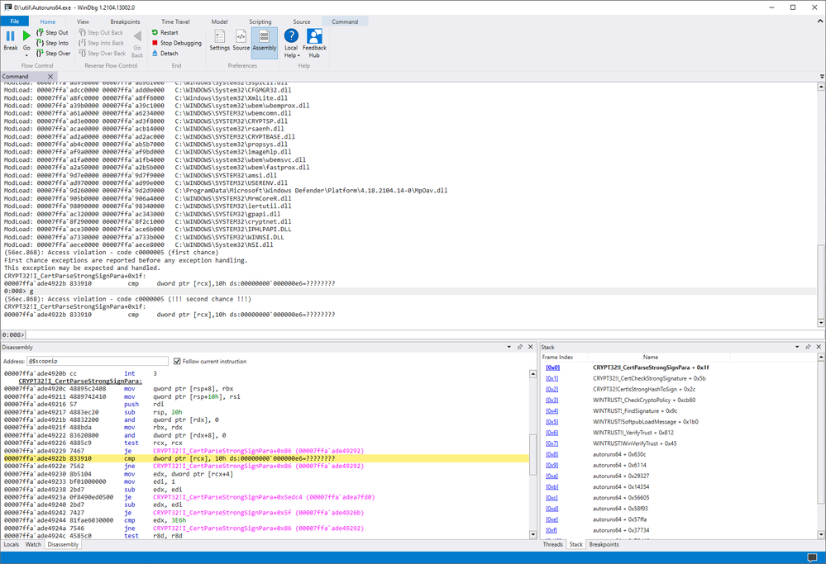
Task: Switch to the Scripting ribbon tab
Action: click(x=260, y=21)
